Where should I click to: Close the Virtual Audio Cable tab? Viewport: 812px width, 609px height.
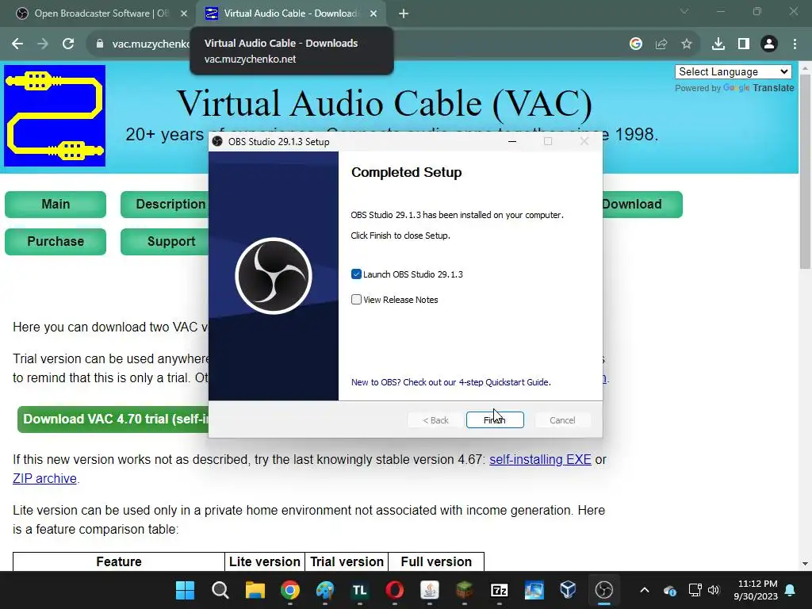point(373,13)
